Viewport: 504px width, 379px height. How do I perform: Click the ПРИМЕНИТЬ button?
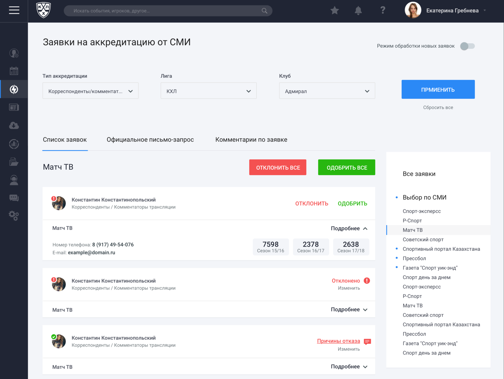pyautogui.click(x=438, y=89)
